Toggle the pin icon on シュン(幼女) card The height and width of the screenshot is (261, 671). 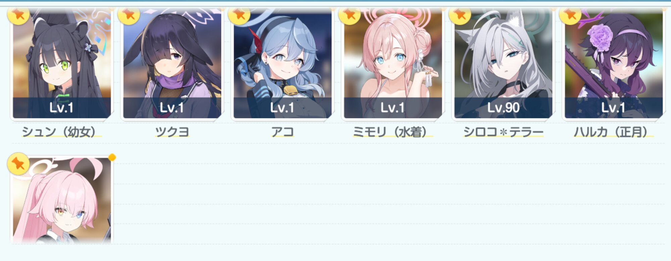pos(18,16)
